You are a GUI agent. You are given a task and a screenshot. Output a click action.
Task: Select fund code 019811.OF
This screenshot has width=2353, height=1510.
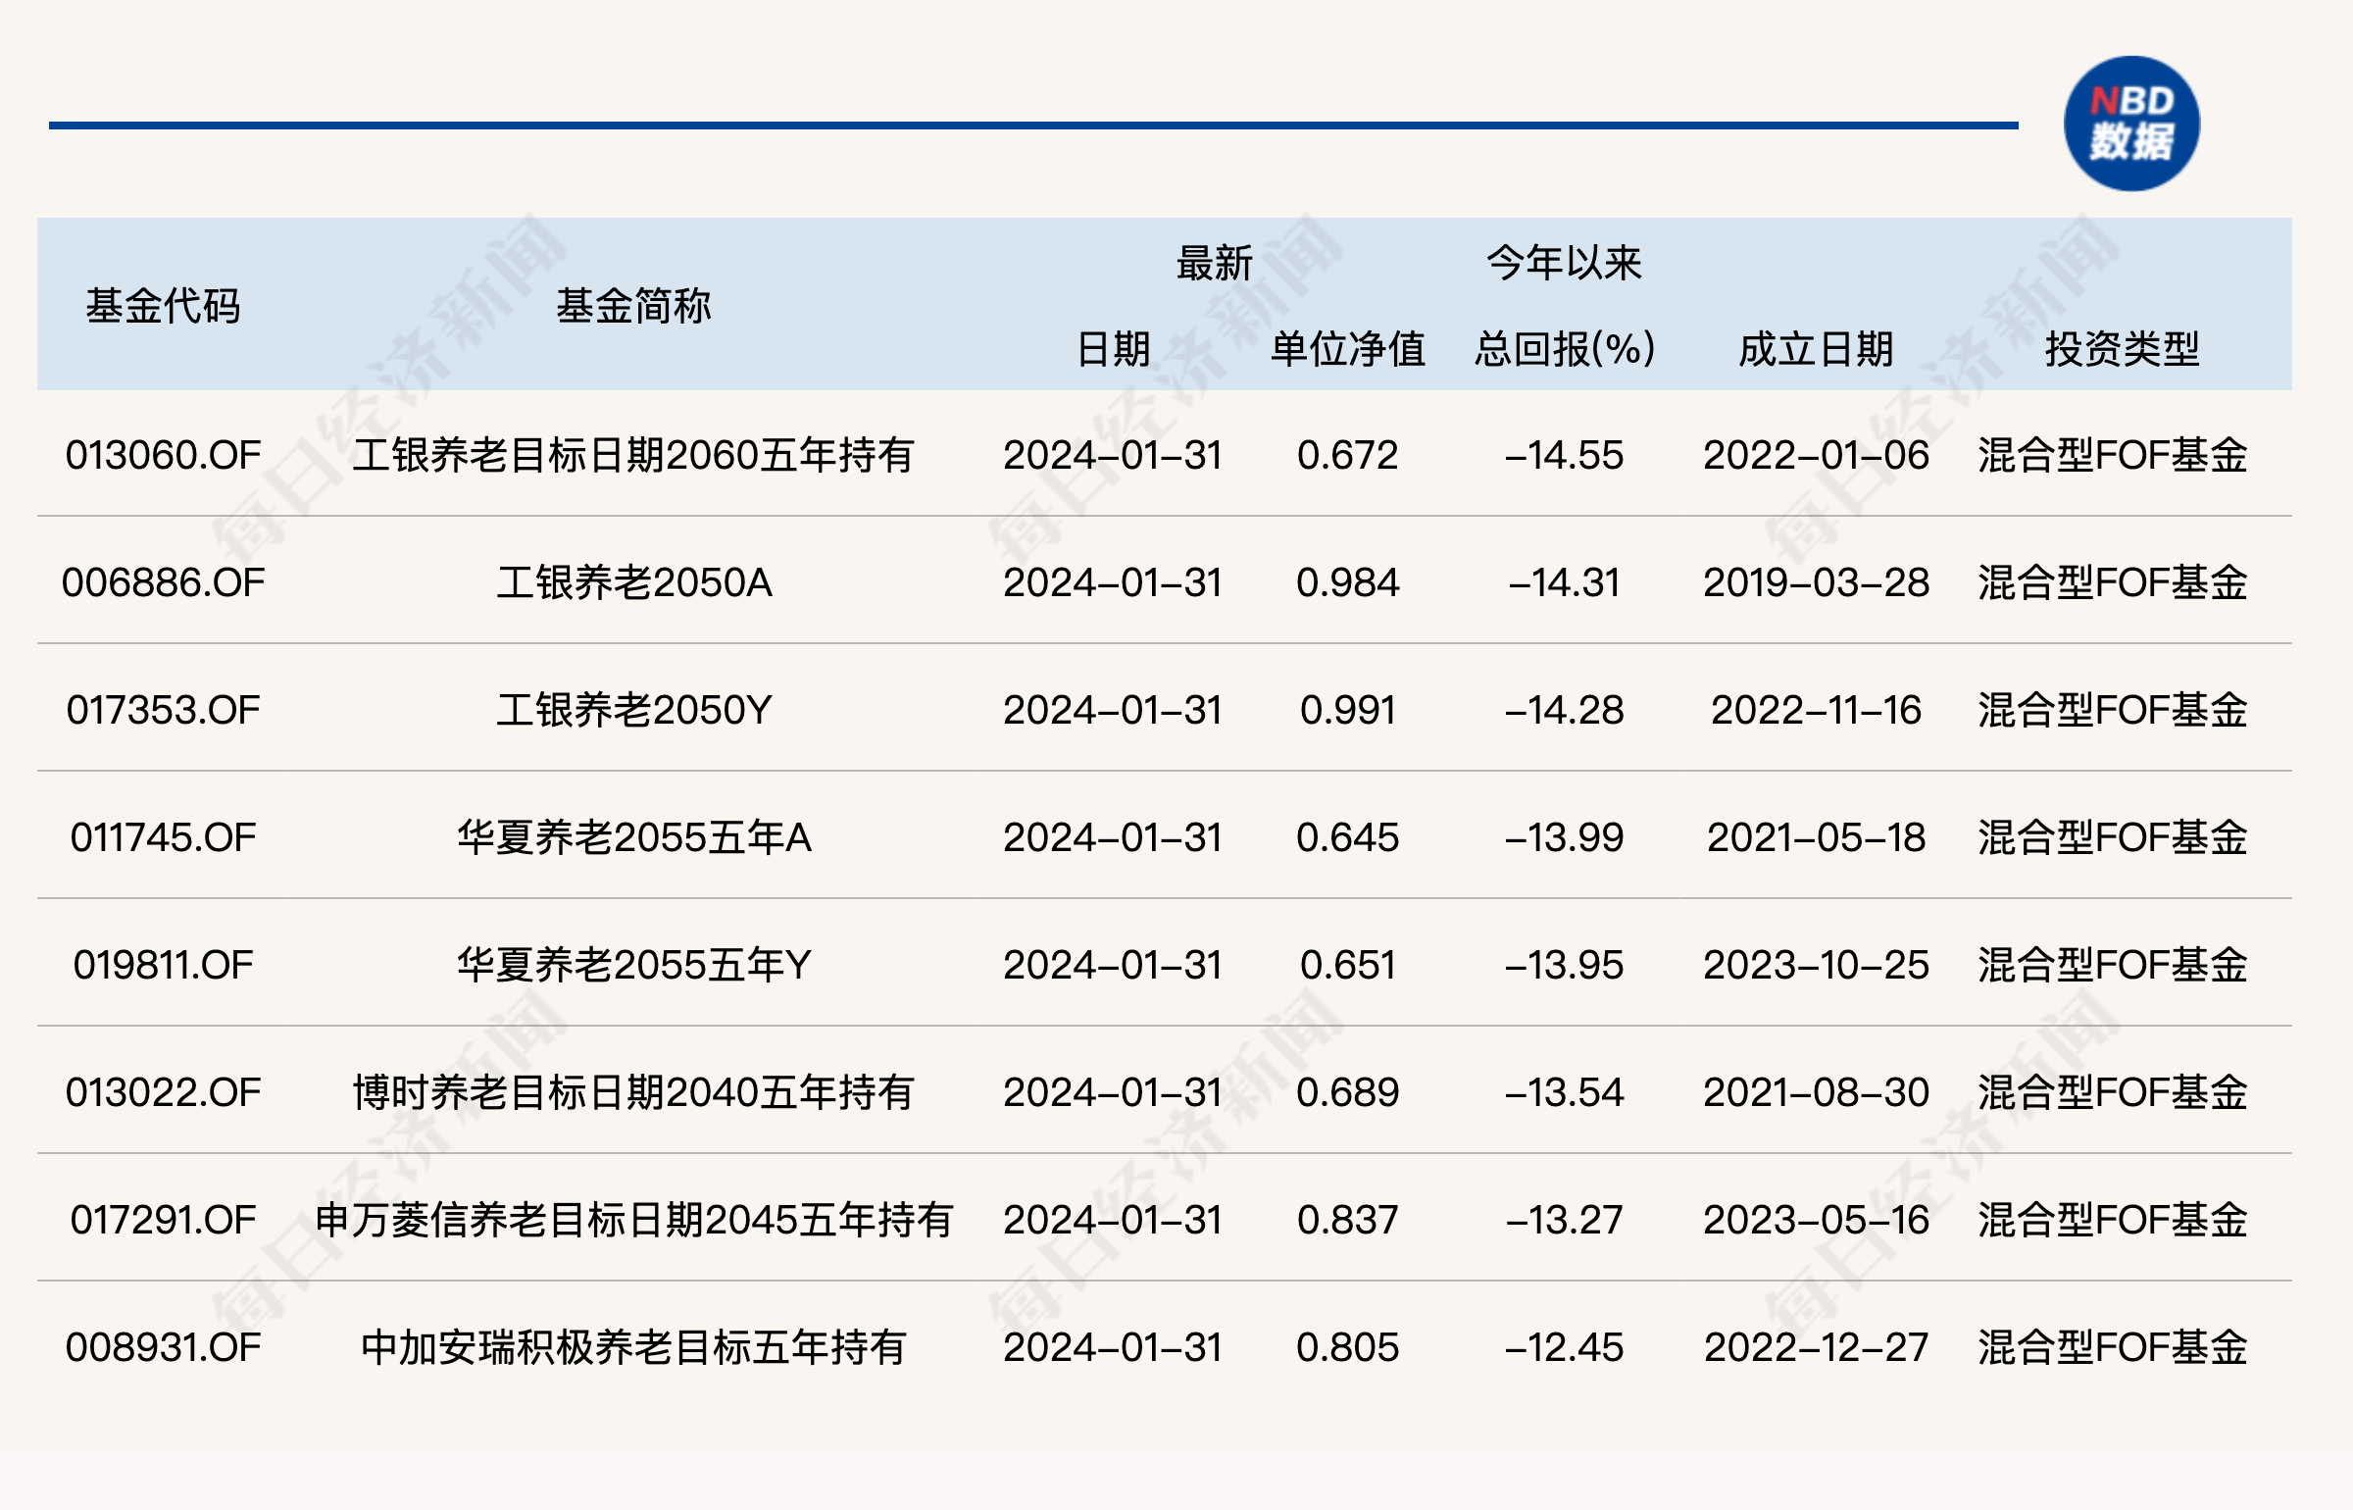(x=164, y=965)
